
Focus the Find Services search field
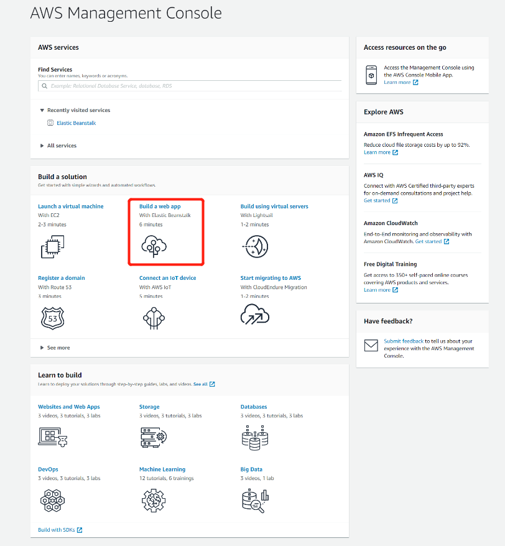coord(190,86)
